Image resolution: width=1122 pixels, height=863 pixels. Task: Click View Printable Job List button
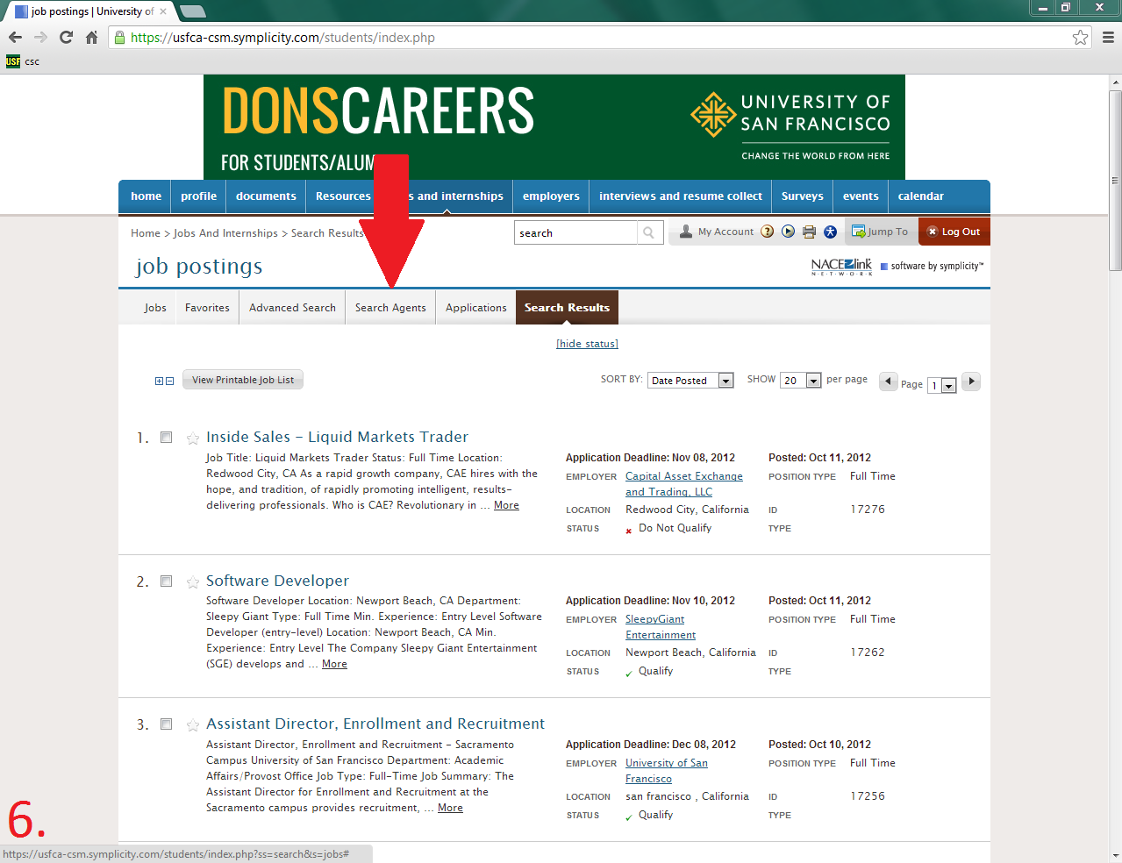243,380
